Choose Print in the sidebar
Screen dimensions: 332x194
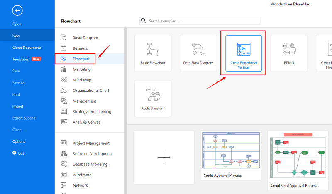click(16, 95)
